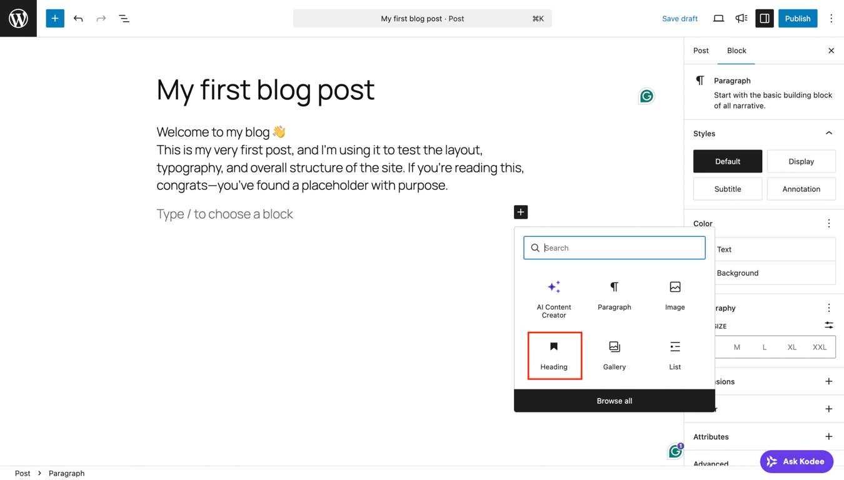Image resolution: width=844 pixels, height=480 pixels.
Task: Expand the Dimensions panel
Action: tap(828, 381)
